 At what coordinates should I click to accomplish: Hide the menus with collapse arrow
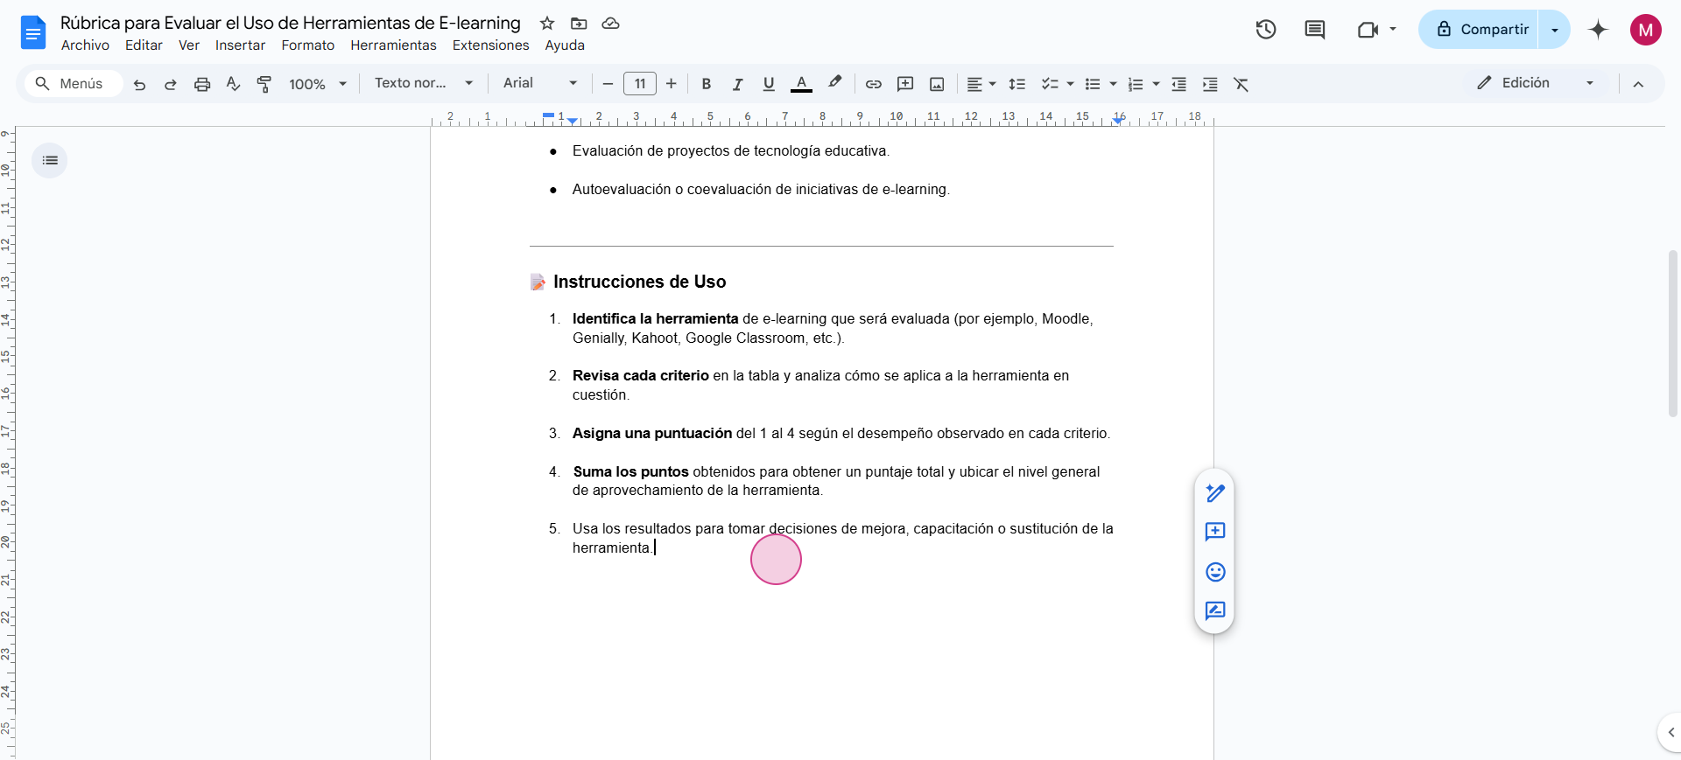pyautogui.click(x=1638, y=84)
